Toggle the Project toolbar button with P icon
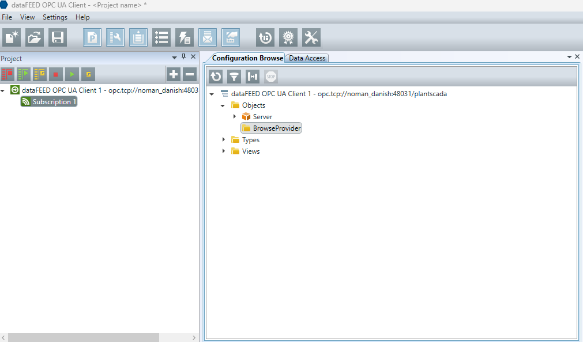This screenshot has height=342, width=583. 92,38
